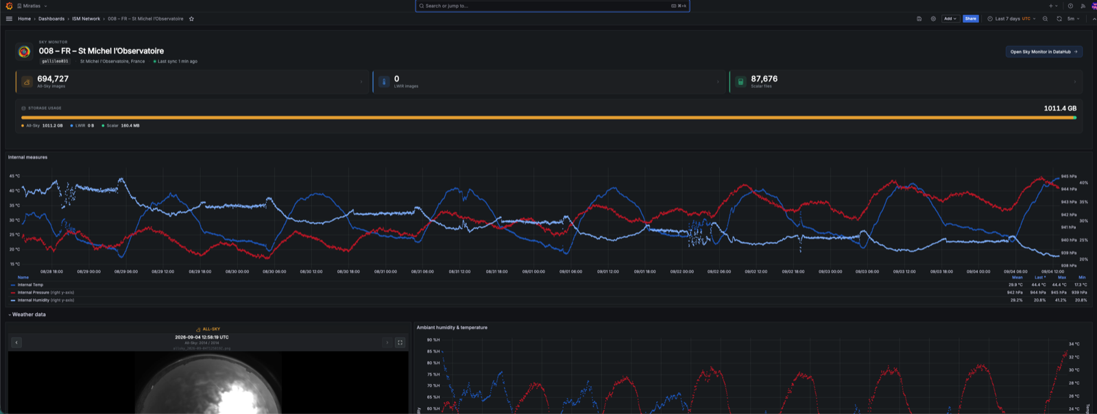
Task: Click the Grafana logo icon
Action: point(9,5)
